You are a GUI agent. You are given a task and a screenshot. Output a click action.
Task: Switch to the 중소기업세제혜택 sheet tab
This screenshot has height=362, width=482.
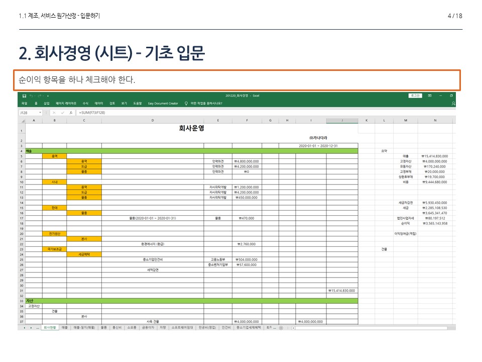click(249, 327)
